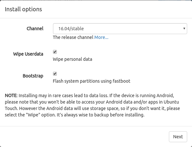Click the "Ubuntu" word in the note
Screen dimensions: 192x147
click(171, 102)
